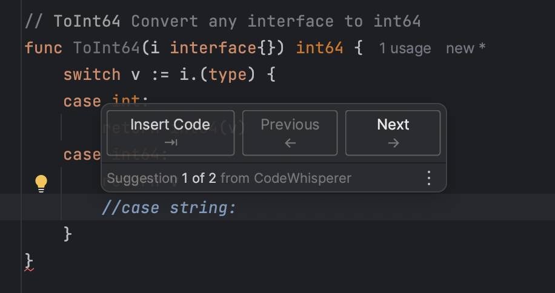Show the Next CodeWhisperer suggestion
Screen dimensions: 555x293
(x=393, y=133)
